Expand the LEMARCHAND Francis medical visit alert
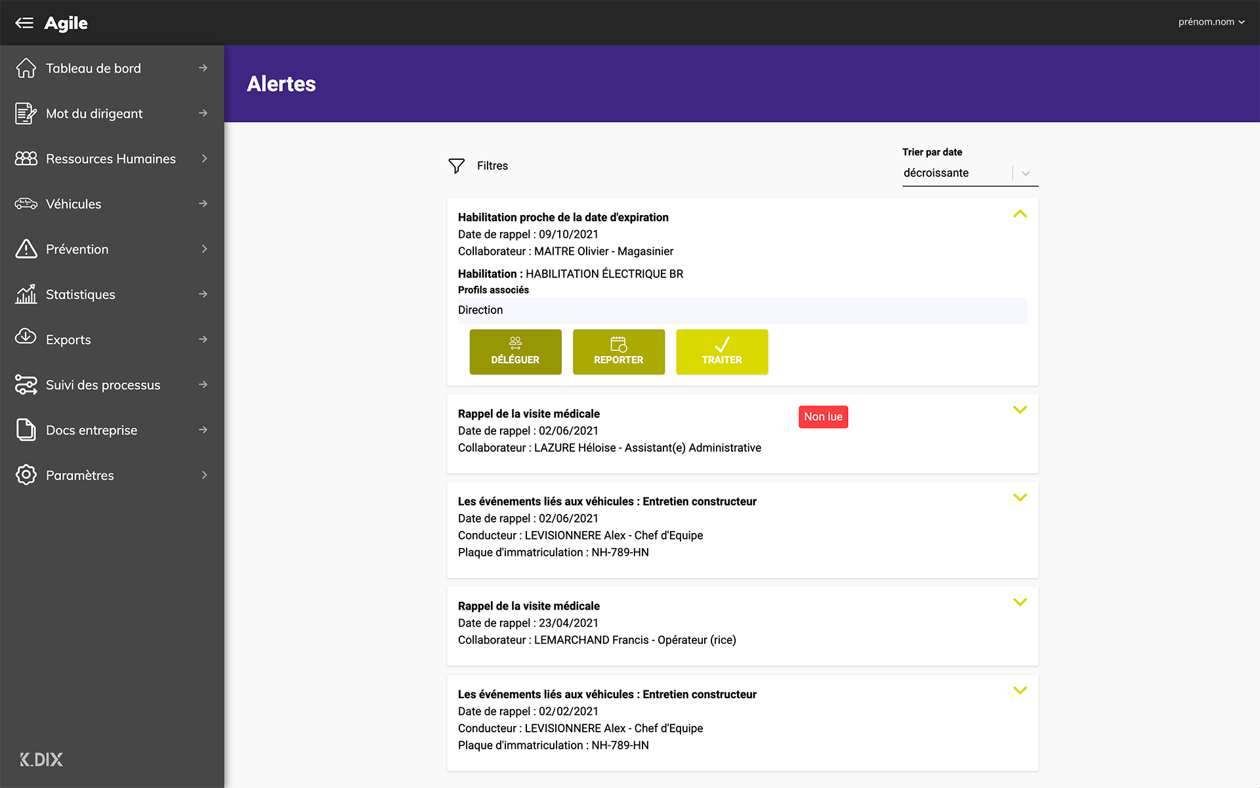This screenshot has width=1260, height=788. pos(1020,602)
